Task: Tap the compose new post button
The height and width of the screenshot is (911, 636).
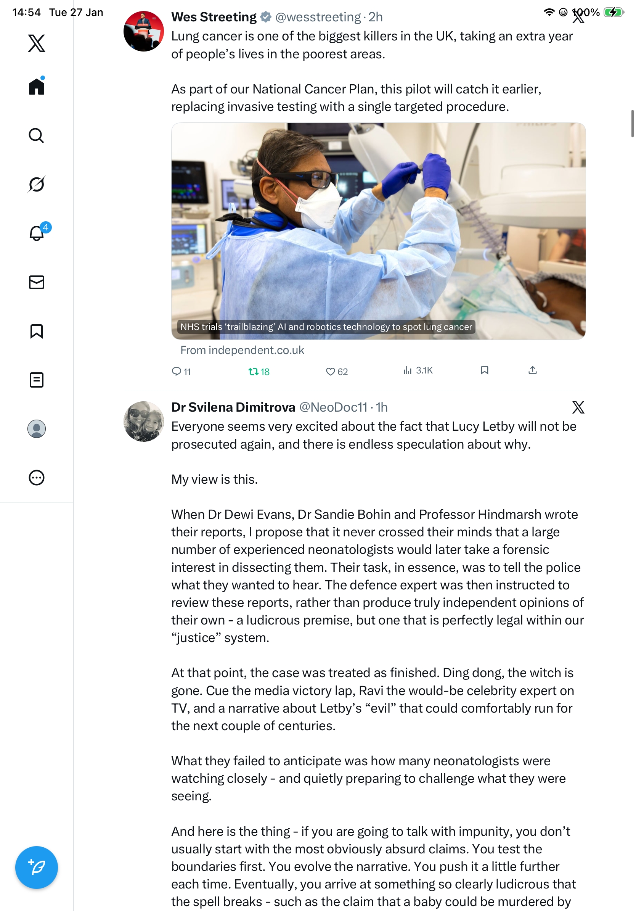Action: click(37, 868)
